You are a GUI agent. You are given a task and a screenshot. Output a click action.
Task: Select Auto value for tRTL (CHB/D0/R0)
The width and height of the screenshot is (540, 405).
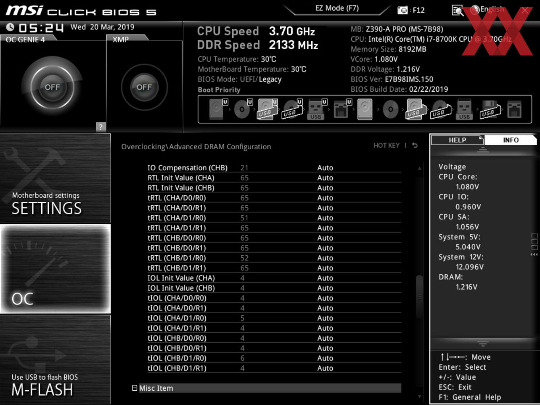pyautogui.click(x=325, y=238)
